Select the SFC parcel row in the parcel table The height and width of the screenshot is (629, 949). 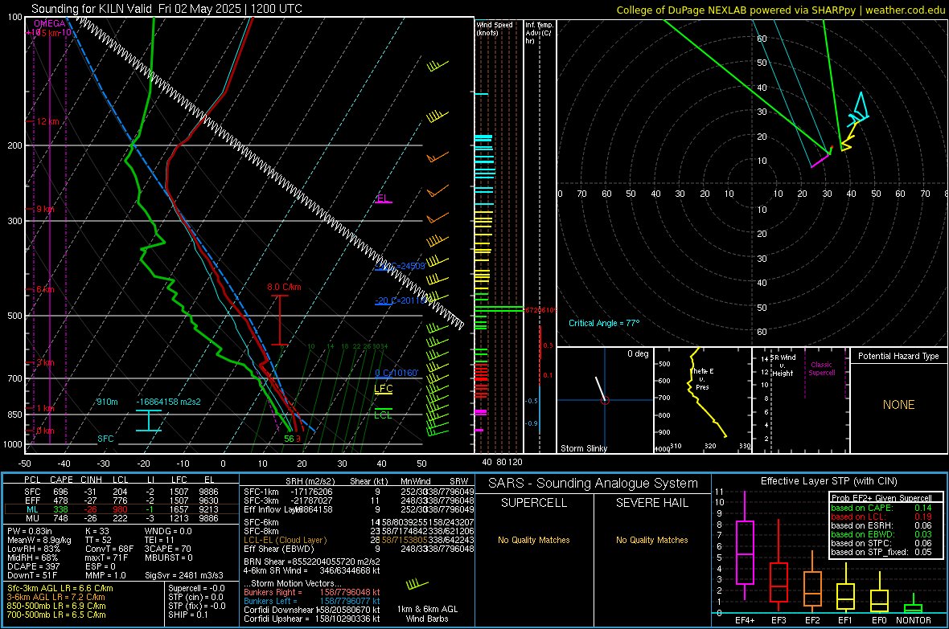point(121,492)
